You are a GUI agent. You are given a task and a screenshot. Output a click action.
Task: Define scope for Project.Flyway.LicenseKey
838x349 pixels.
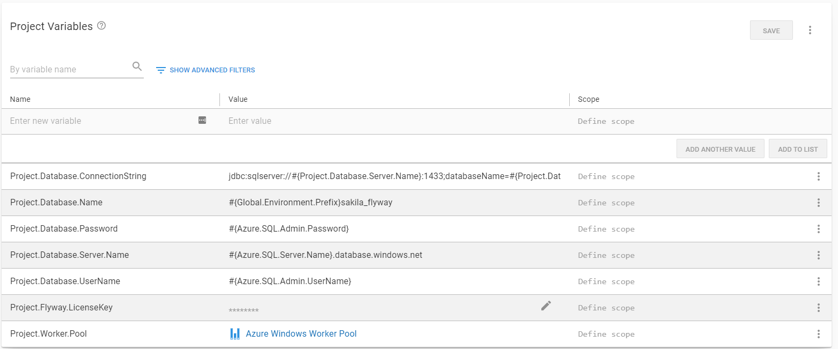point(606,308)
